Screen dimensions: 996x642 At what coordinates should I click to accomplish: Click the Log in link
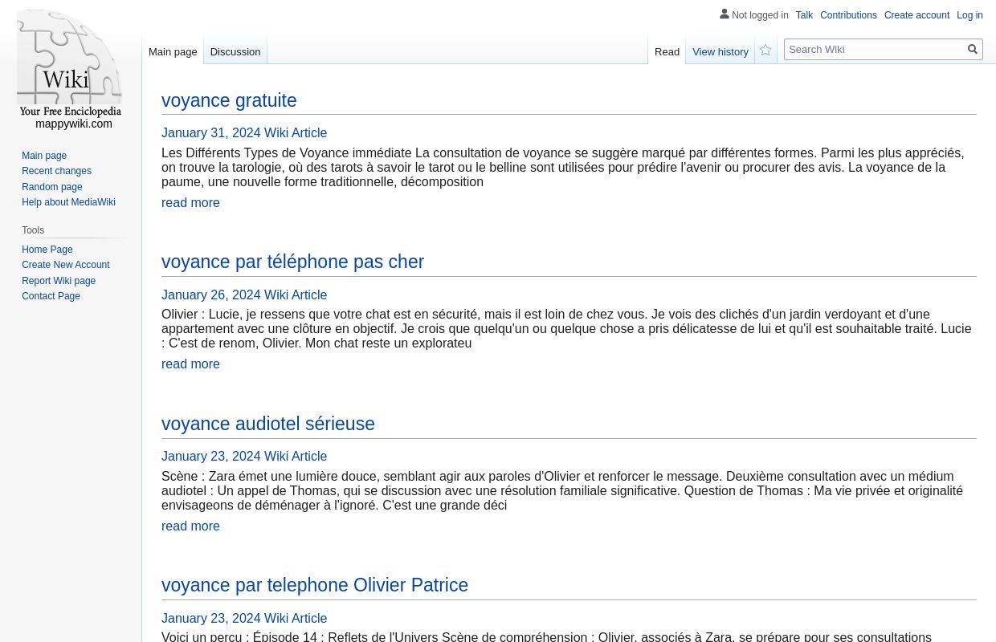(969, 15)
